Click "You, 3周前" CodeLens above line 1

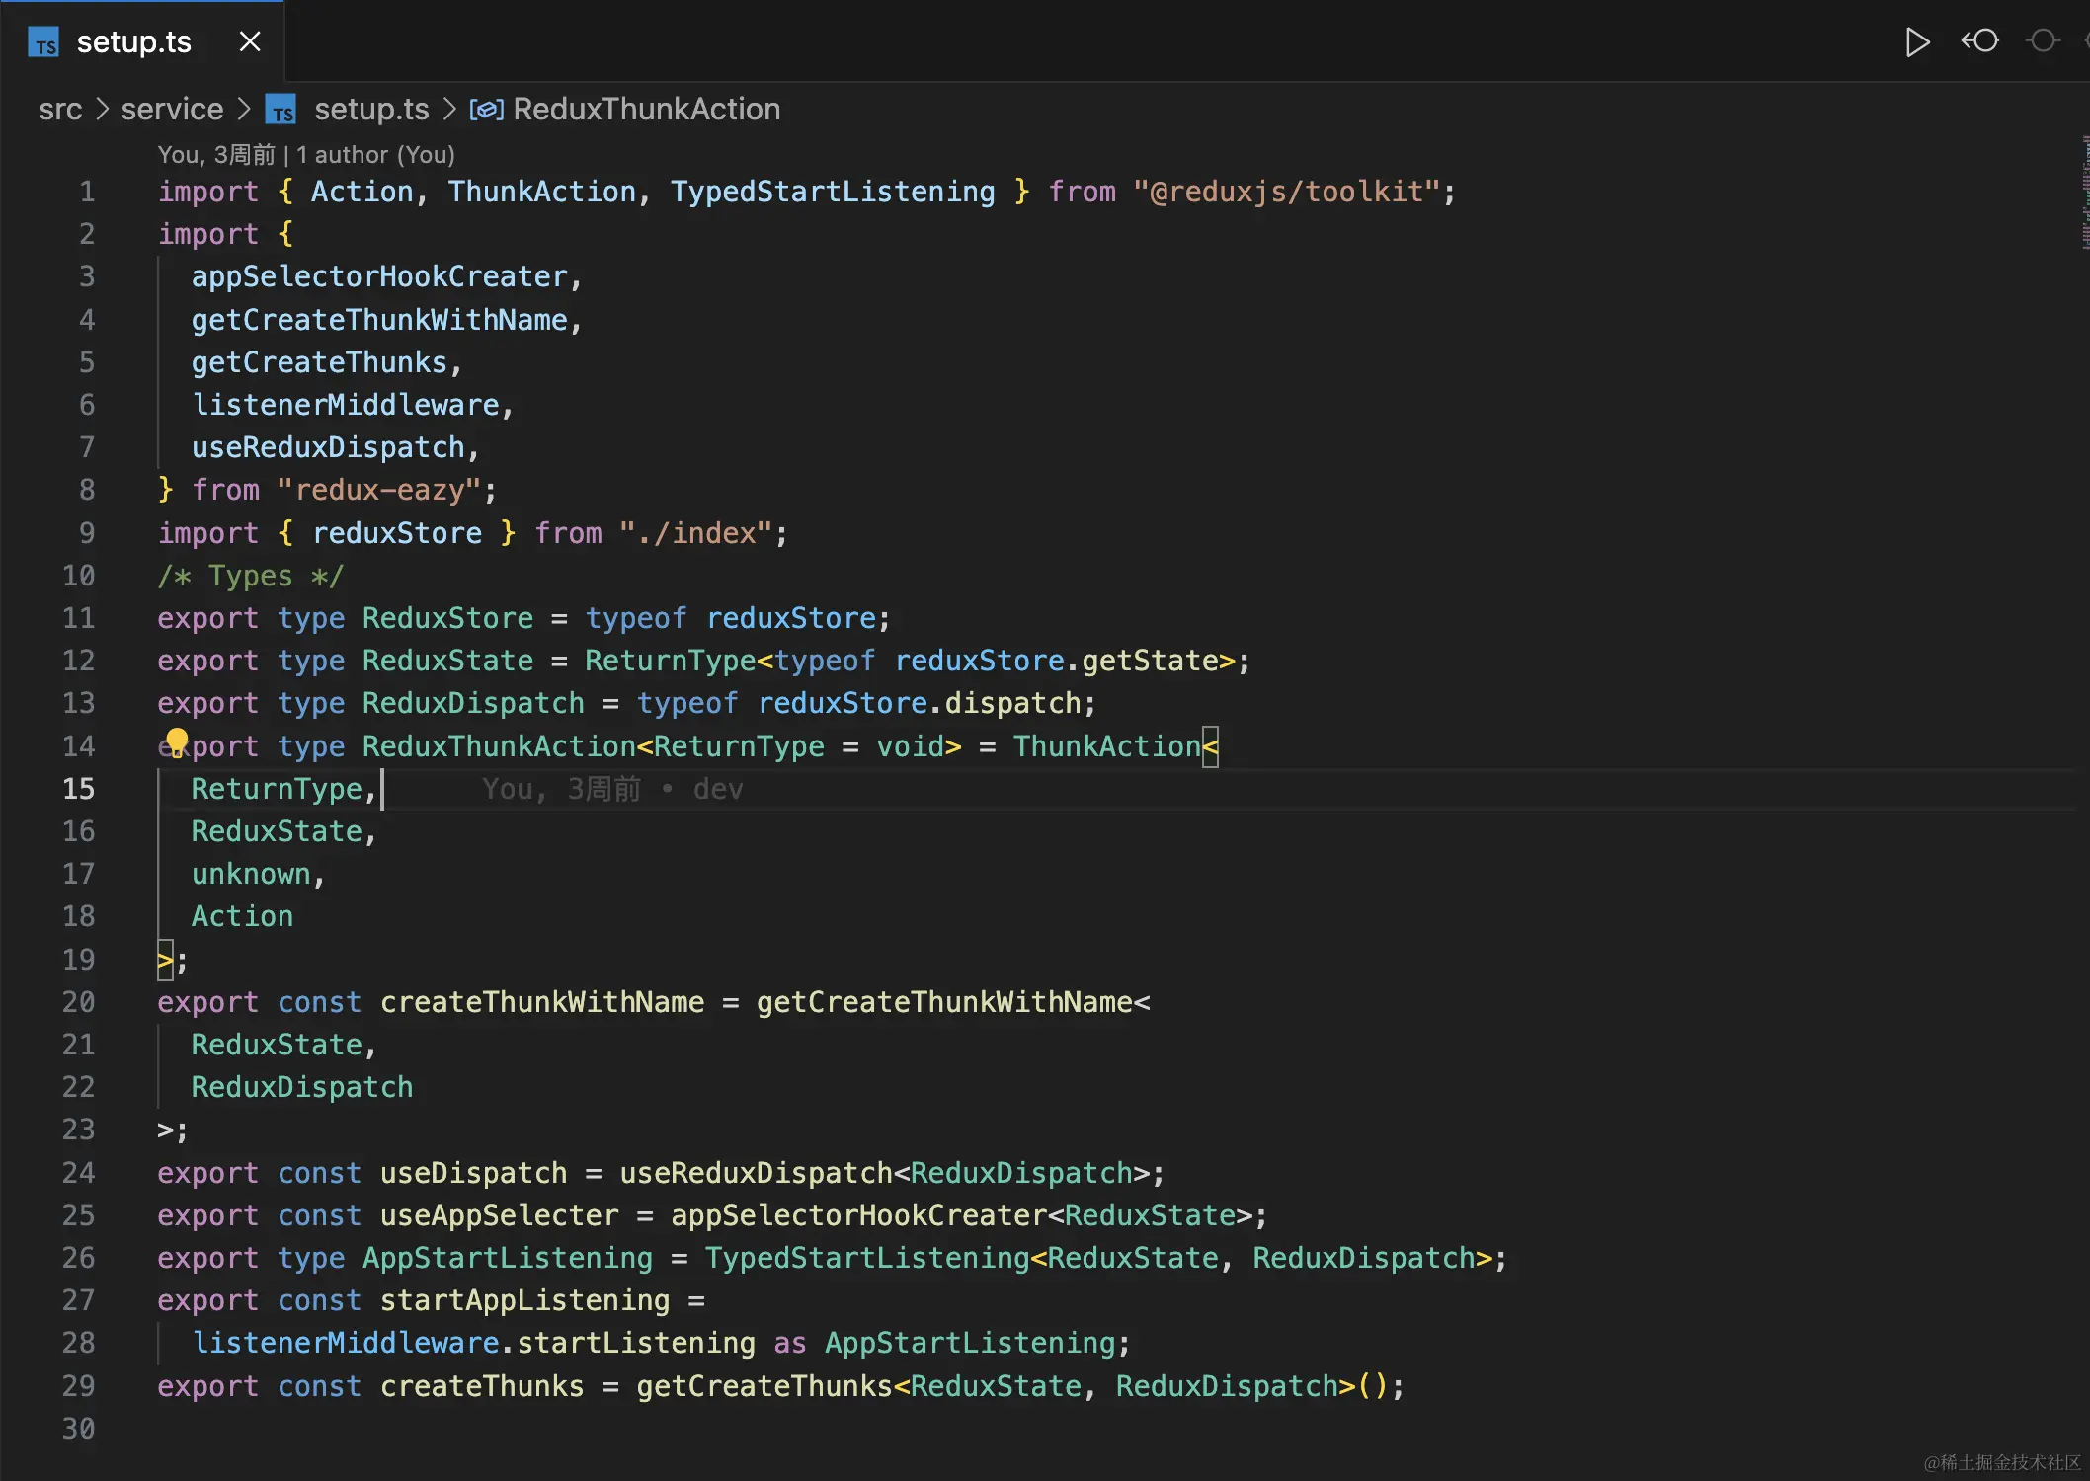pos(216,155)
